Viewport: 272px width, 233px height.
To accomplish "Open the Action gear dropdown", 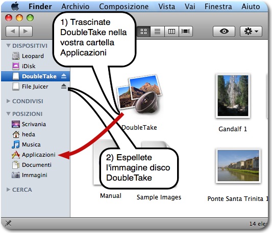I will (x=251, y=32).
